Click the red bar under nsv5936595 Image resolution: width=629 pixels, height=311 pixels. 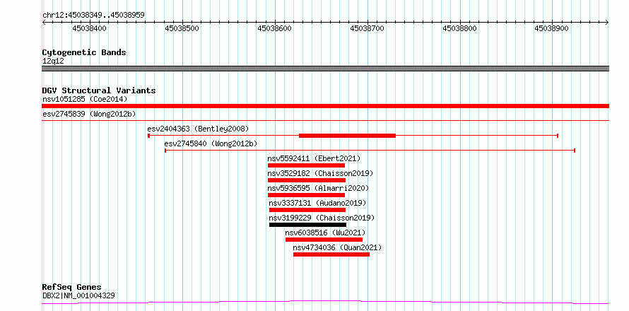point(307,195)
